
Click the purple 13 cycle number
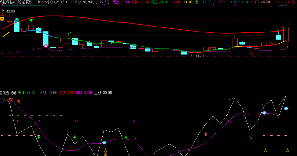coord(77,122)
